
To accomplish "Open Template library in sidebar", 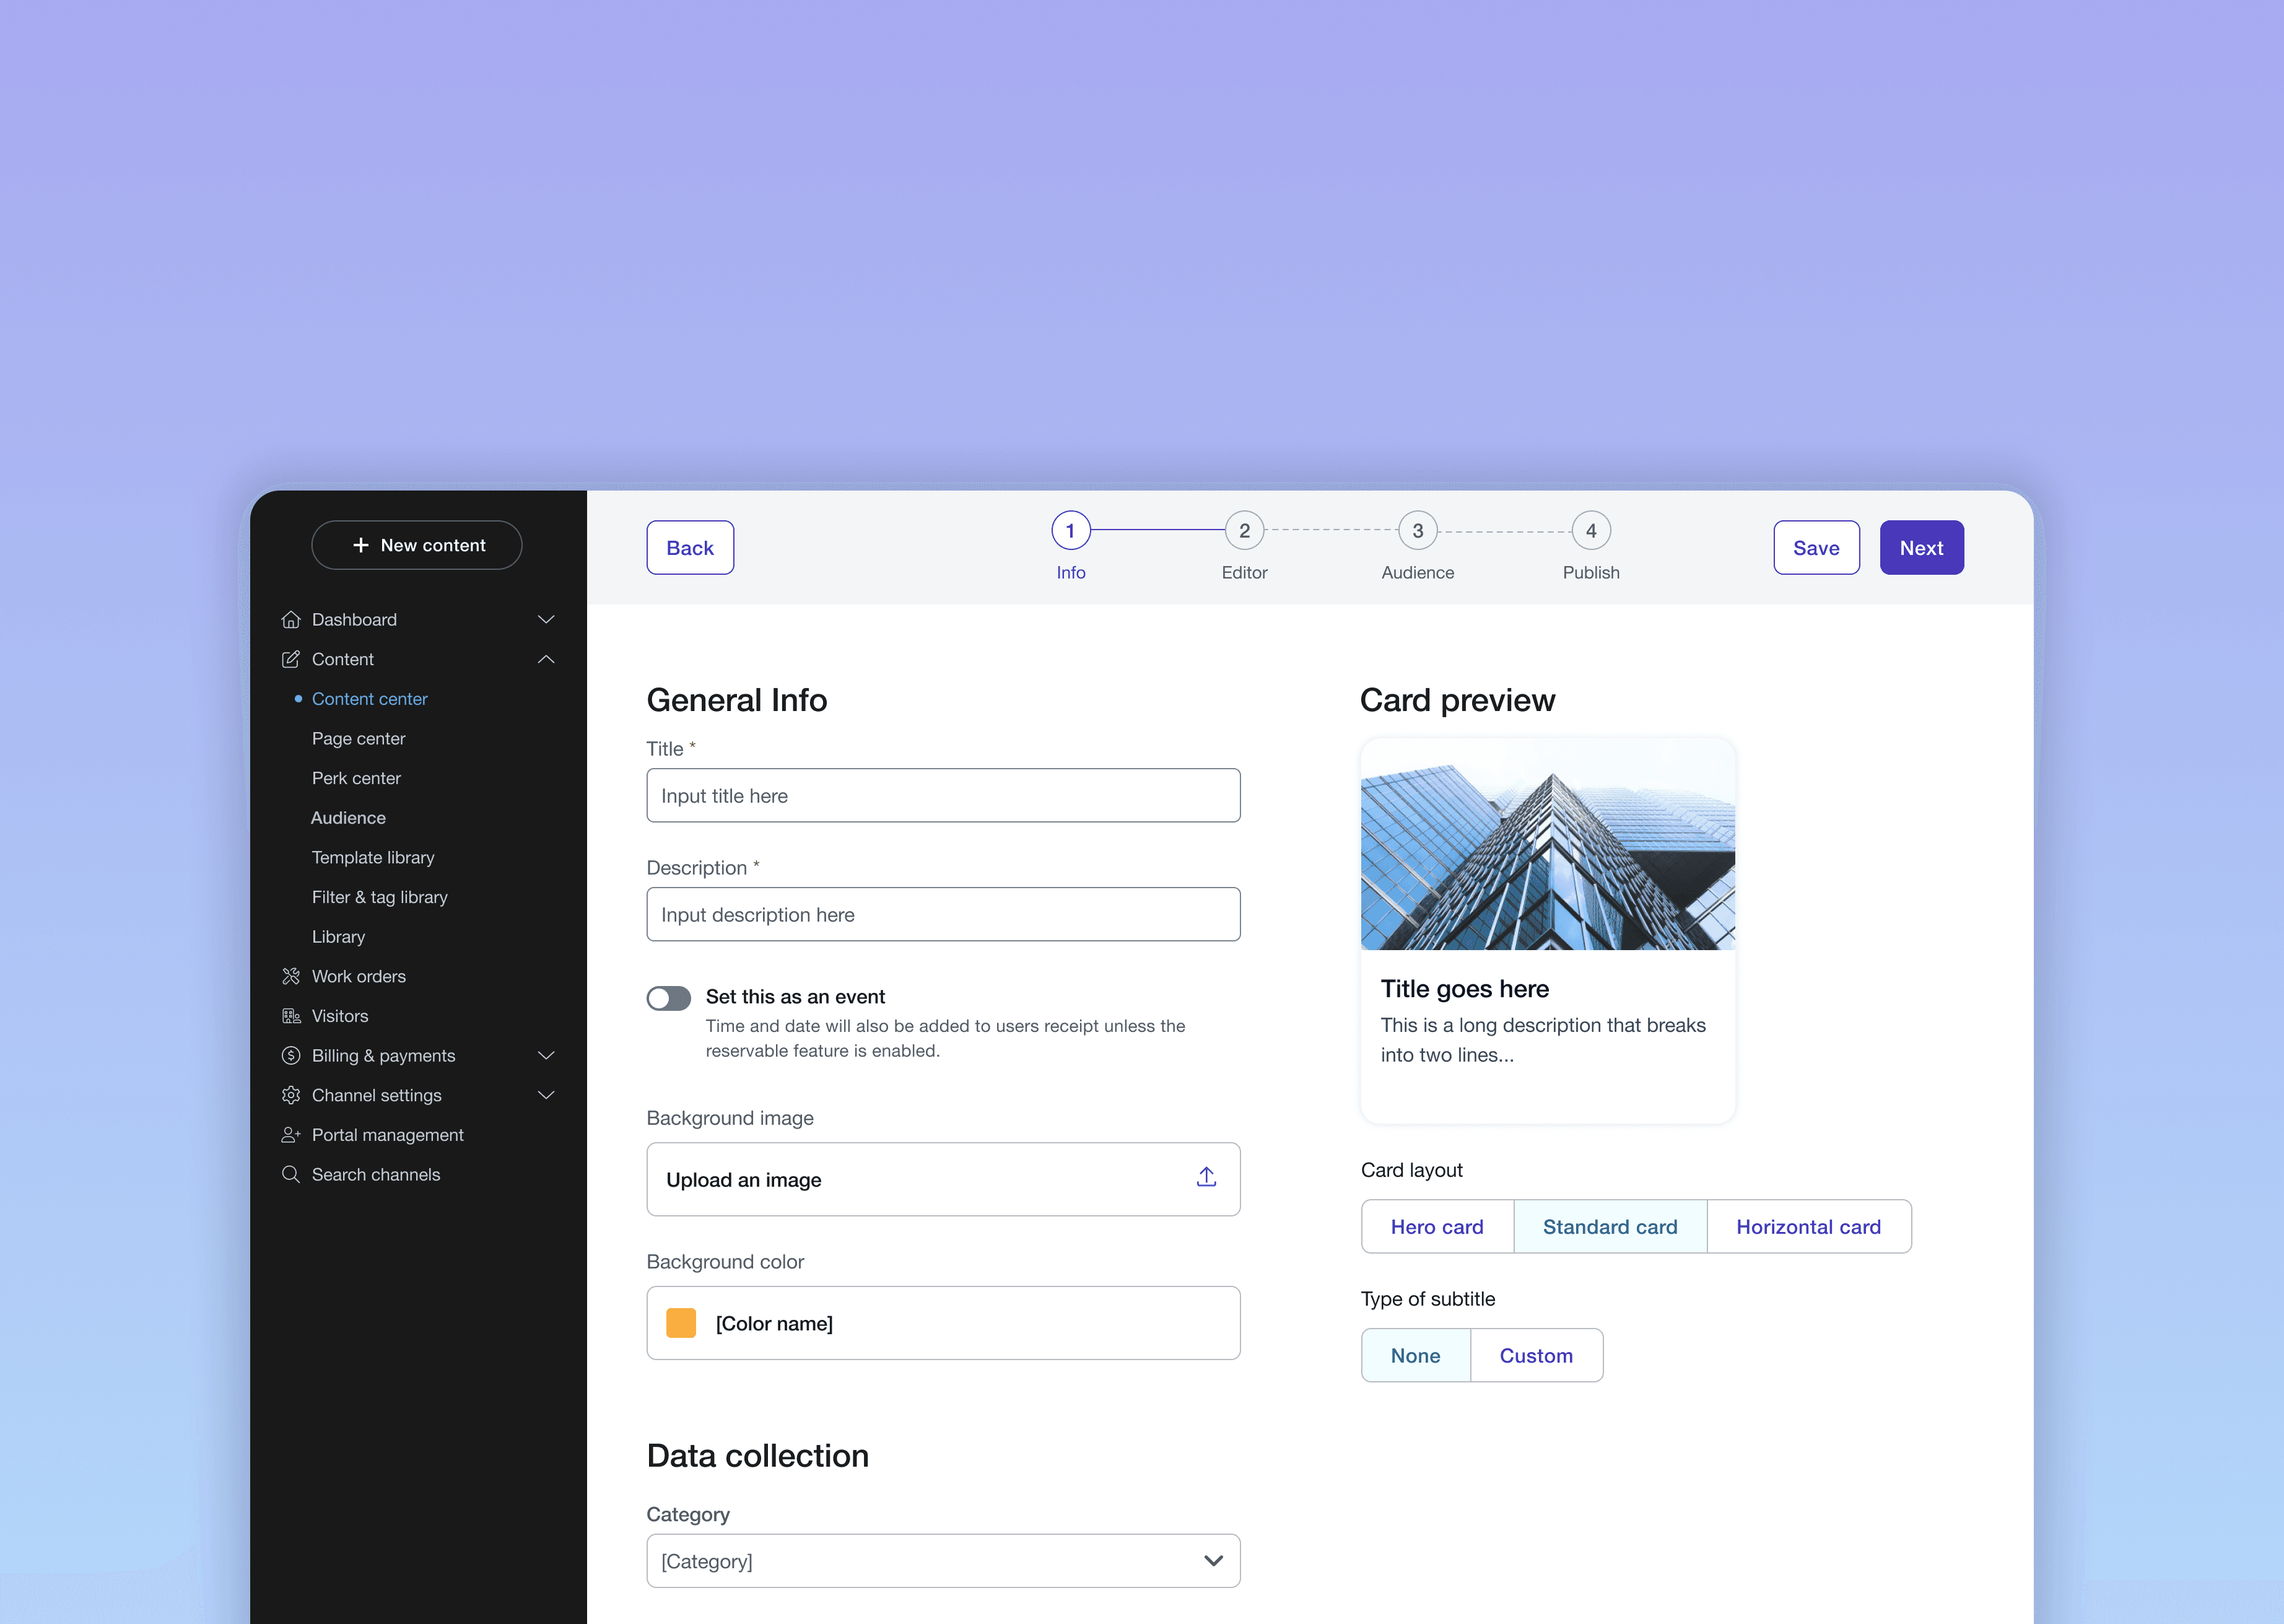I will [373, 858].
